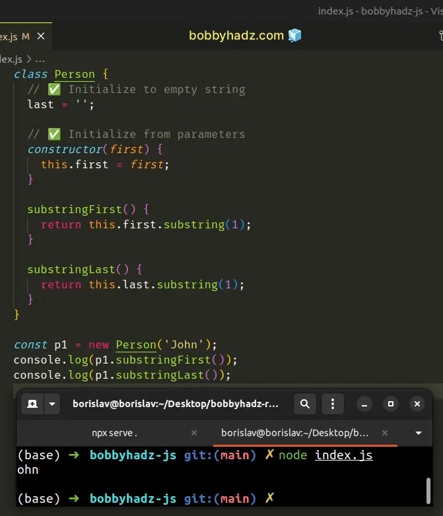443x516 pixels.
Task: Click the terminal vertical scrollbar
Action: (428, 491)
